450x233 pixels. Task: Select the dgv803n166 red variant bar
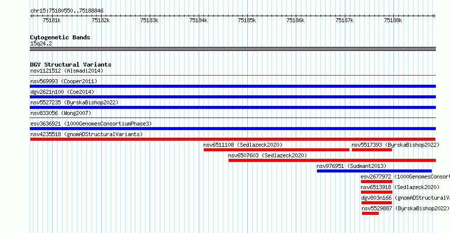tap(377, 203)
